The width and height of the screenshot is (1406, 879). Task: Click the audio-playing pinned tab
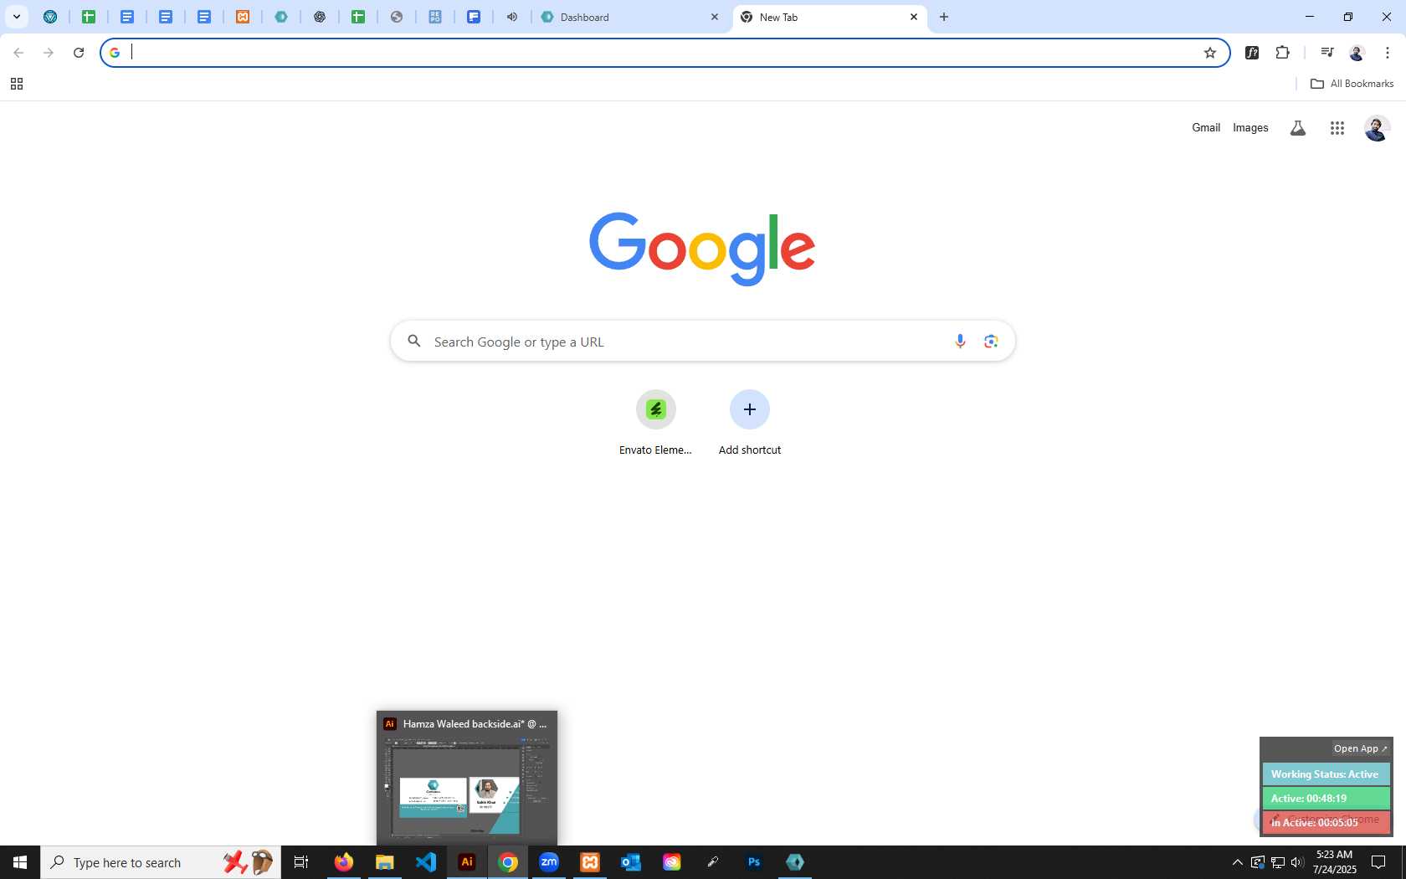coord(512,17)
